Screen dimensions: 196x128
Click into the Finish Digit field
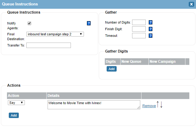coord(139,29)
